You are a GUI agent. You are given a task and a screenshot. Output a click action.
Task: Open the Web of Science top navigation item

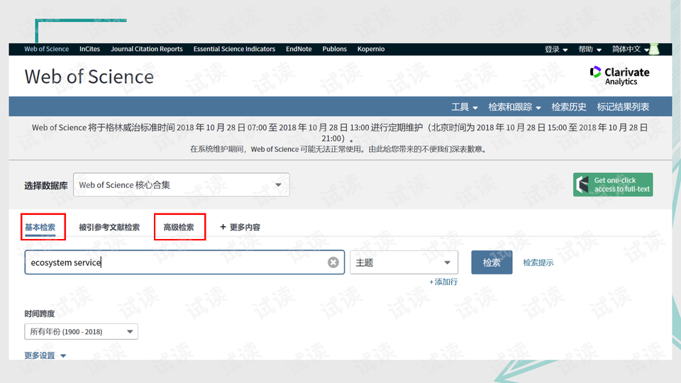click(47, 49)
